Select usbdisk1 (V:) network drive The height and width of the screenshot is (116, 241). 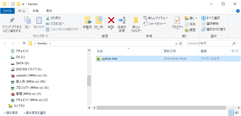point(29,75)
